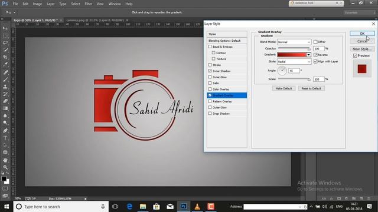Select the Hand tool

(x=5, y=160)
